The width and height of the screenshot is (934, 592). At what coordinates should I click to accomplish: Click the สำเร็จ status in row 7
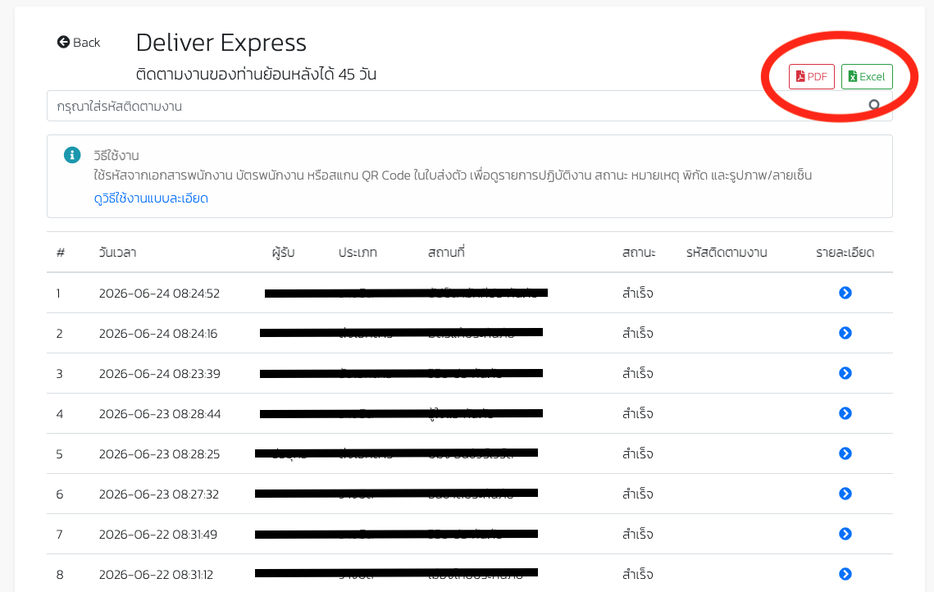[x=637, y=535]
